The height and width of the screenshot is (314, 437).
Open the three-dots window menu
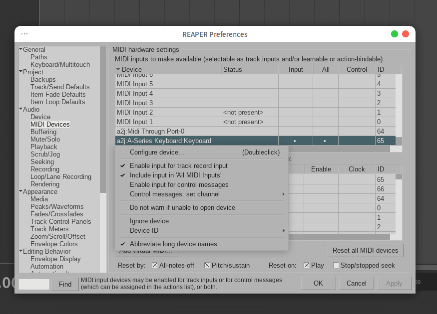click(24, 34)
